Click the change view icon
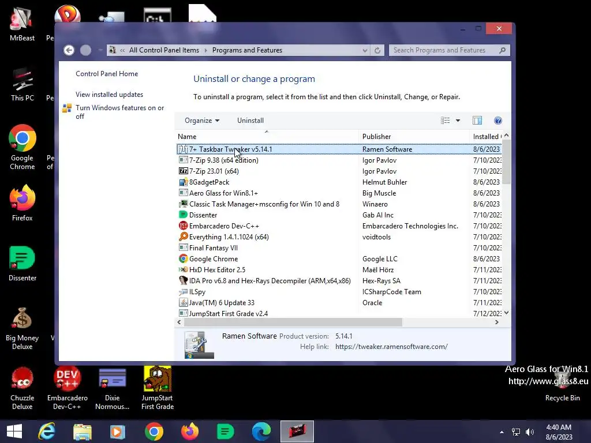This screenshot has height=443, width=591. pos(445,121)
